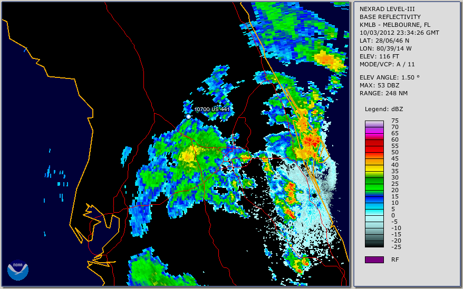
Task: Click 'KMLB - MELBOURNE, FL' station text
Action: [395, 25]
